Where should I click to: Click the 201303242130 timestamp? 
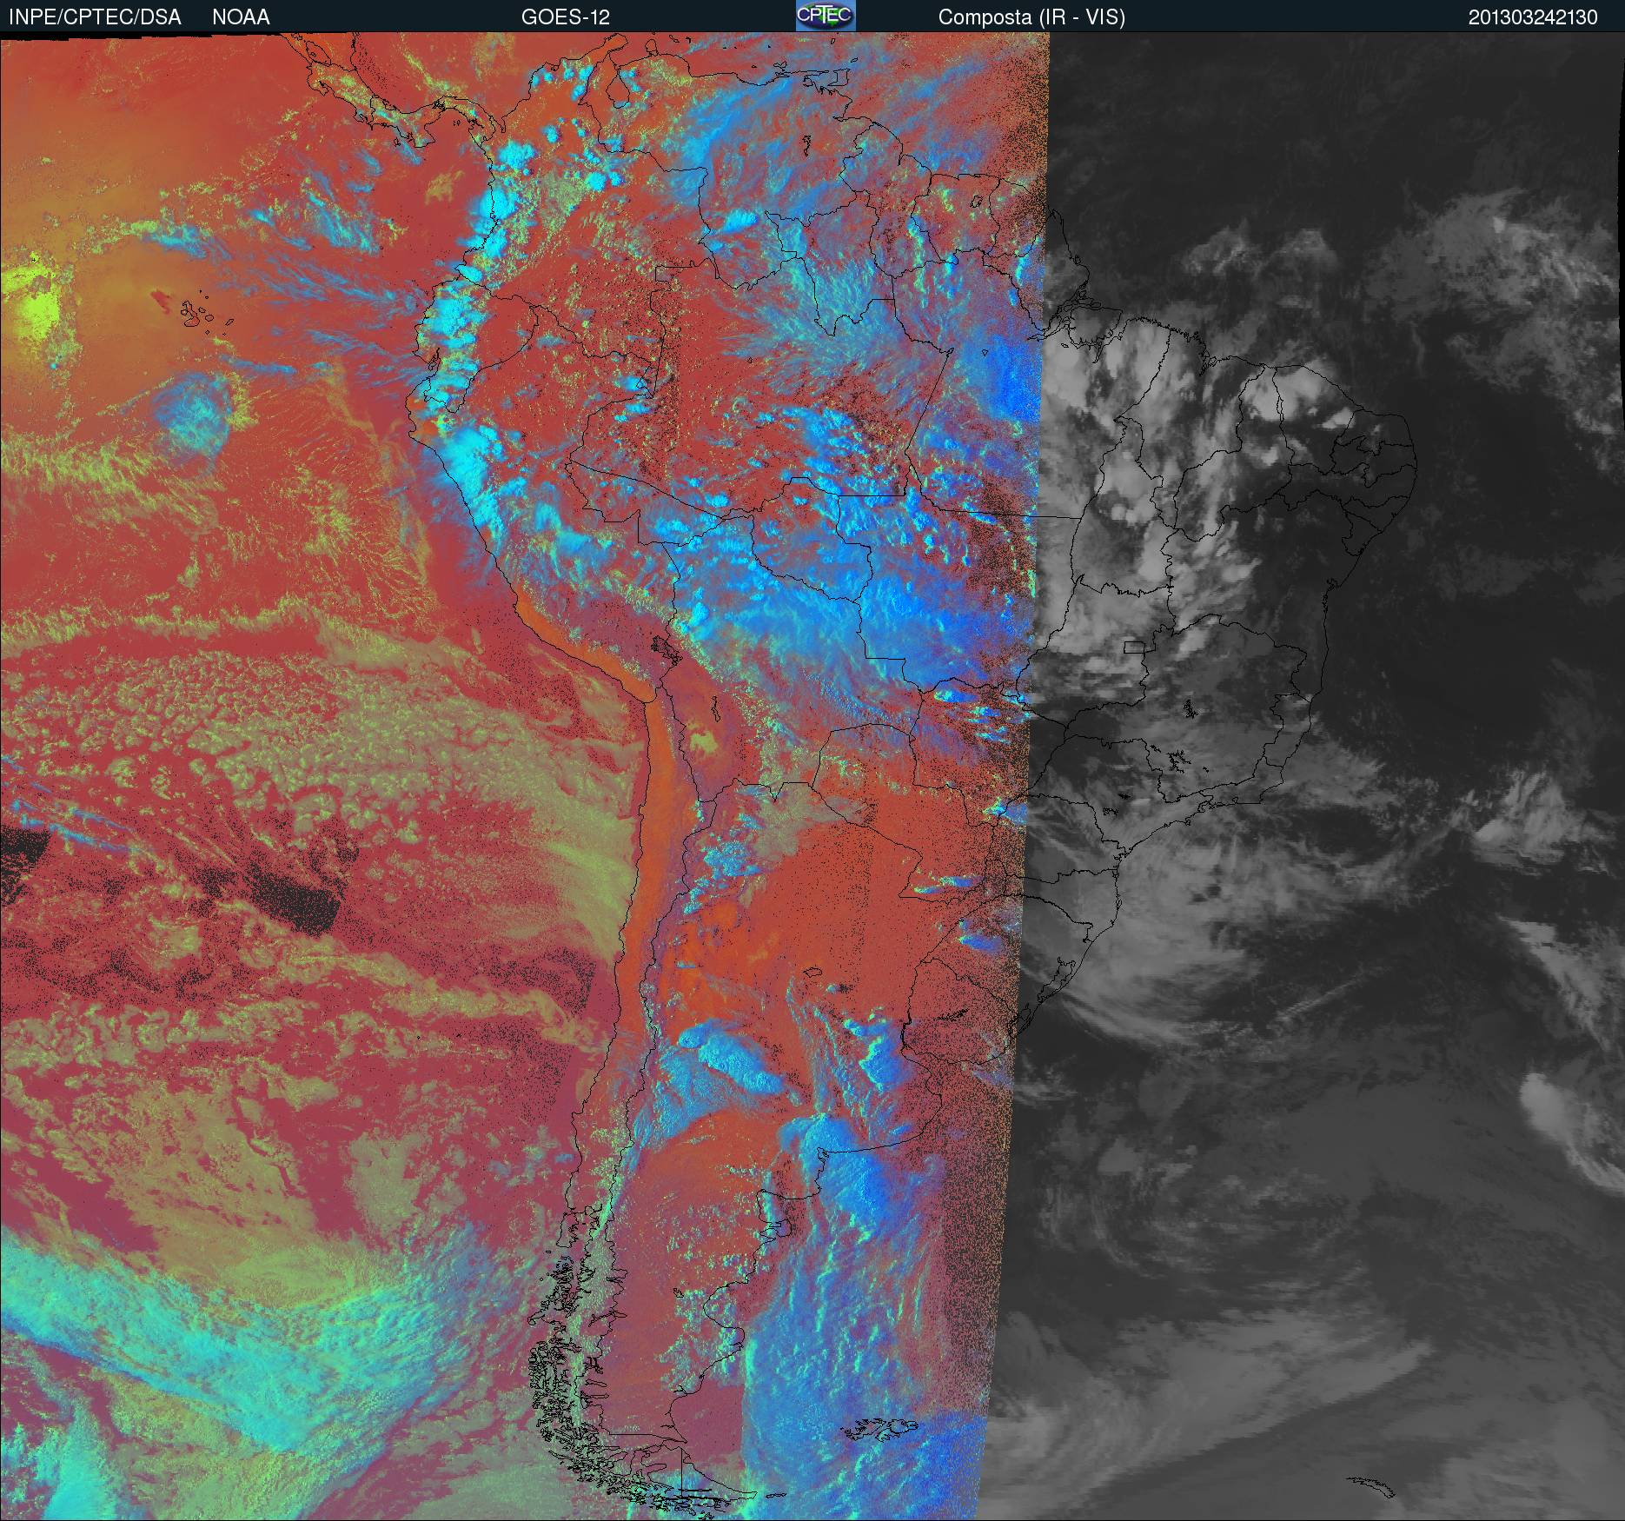1533,17
